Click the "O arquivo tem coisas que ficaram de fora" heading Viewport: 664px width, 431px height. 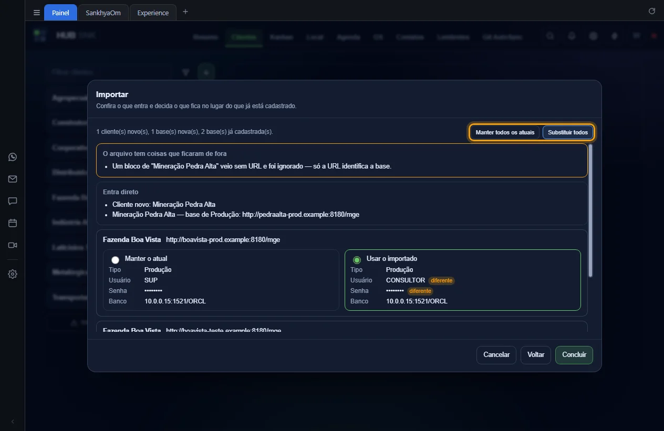pos(165,154)
